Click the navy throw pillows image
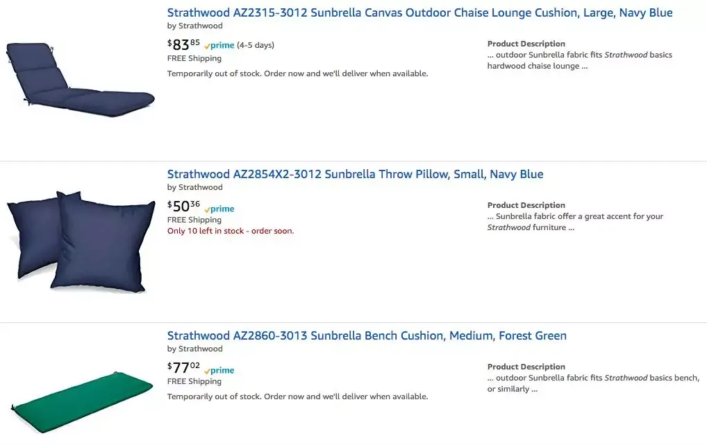The image size is (707, 445). [x=81, y=240]
